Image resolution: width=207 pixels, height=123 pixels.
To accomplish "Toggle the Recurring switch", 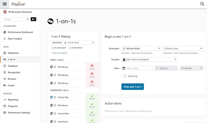I will pyautogui.click(x=124, y=76).
